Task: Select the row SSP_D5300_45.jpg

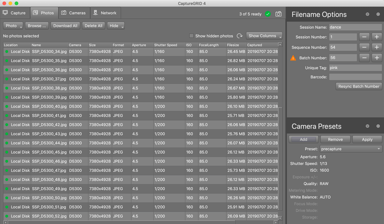Action: click(x=140, y=152)
